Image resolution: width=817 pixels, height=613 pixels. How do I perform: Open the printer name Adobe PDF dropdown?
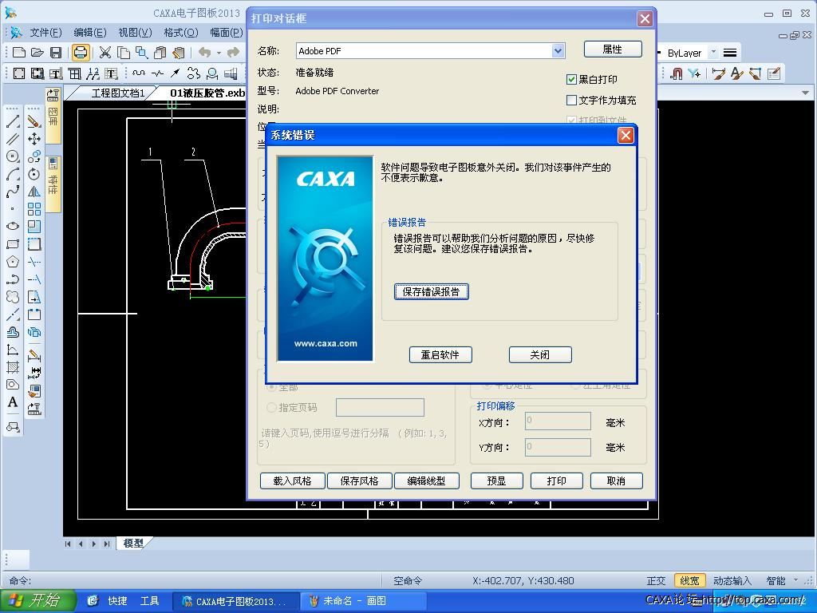pos(558,50)
